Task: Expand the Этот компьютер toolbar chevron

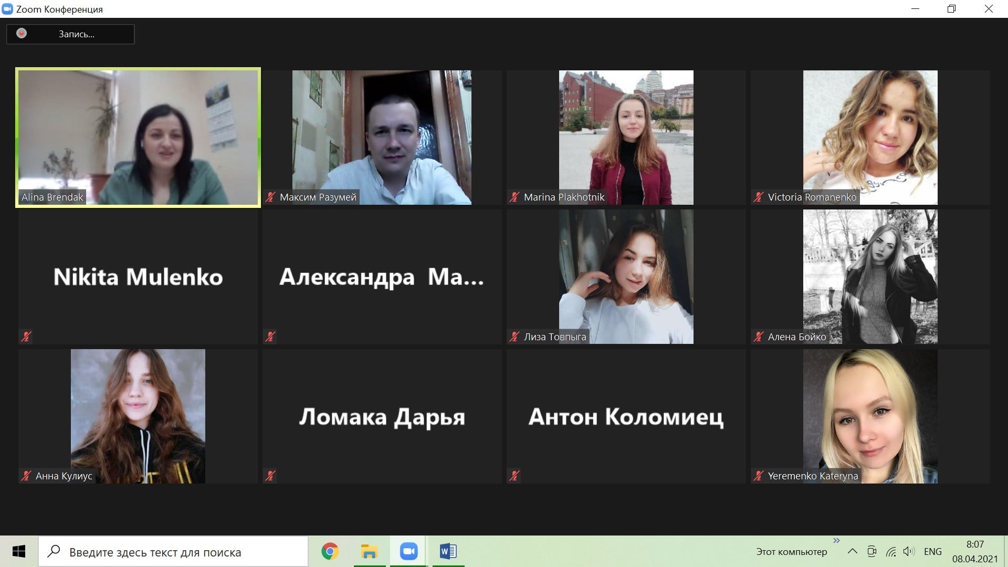Action: [836, 540]
